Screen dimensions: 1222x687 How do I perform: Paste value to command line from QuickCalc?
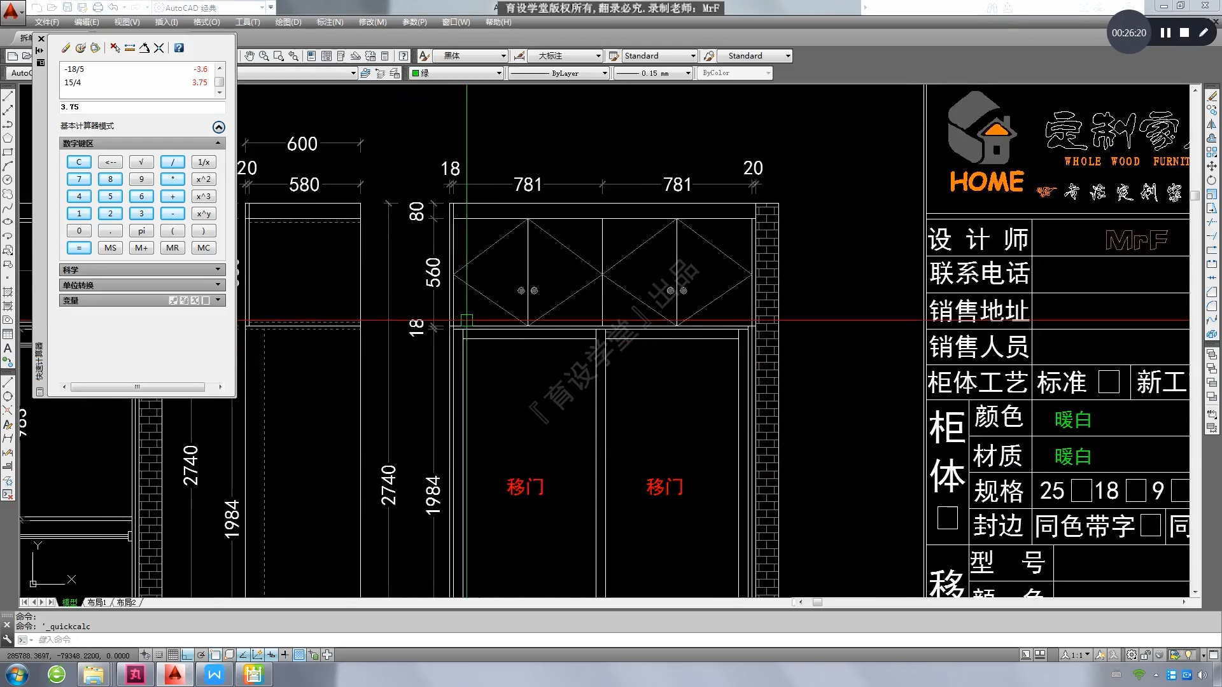click(x=95, y=48)
